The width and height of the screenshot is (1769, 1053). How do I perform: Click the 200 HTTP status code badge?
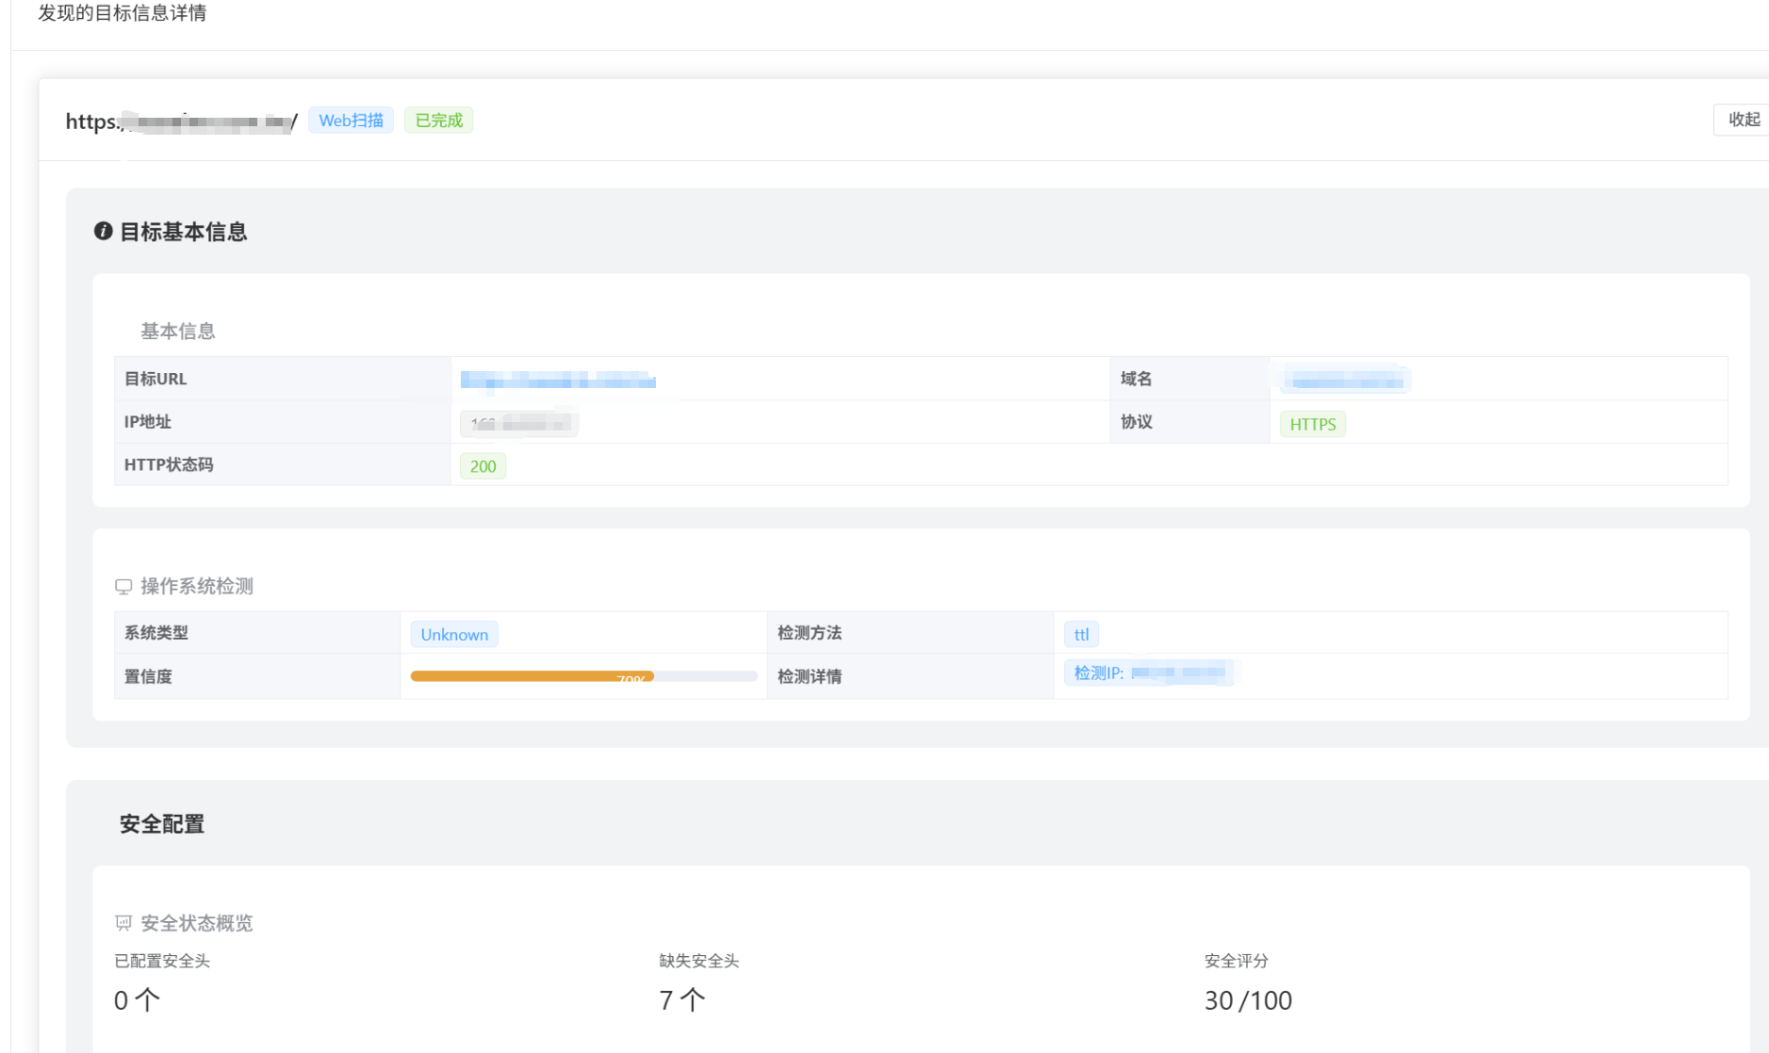pos(483,466)
